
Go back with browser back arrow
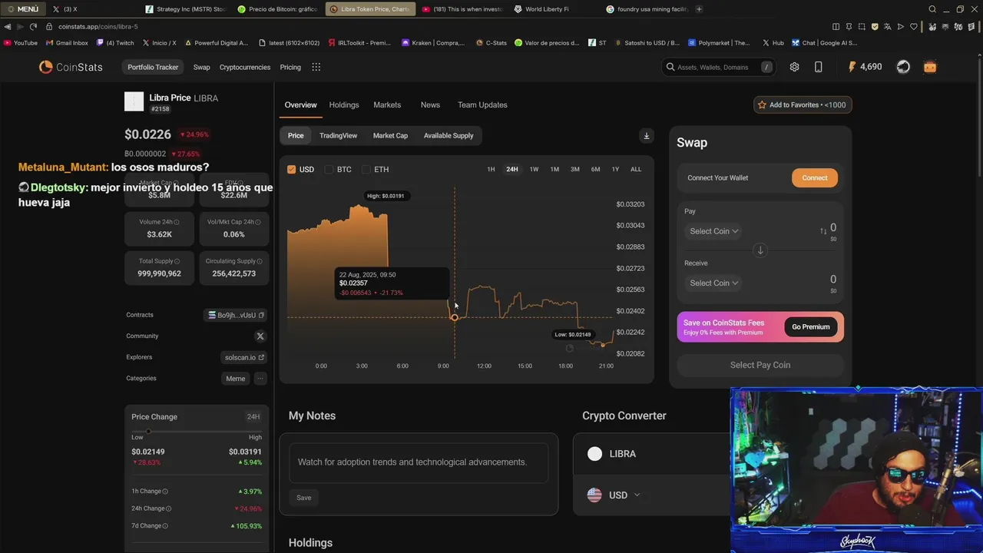[8, 26]
